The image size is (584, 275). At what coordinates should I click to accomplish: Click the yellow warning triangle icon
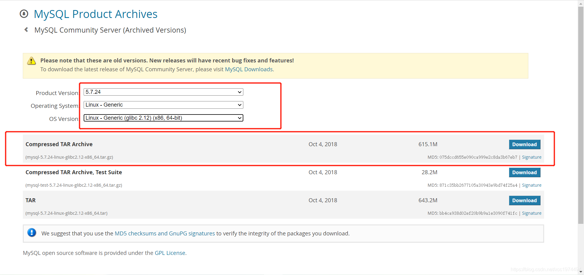[31, 61]
